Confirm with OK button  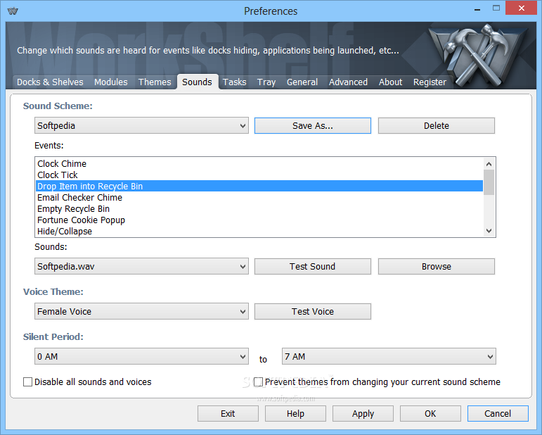point(430,414)
